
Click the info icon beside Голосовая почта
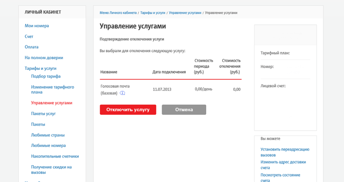(123, 93)
